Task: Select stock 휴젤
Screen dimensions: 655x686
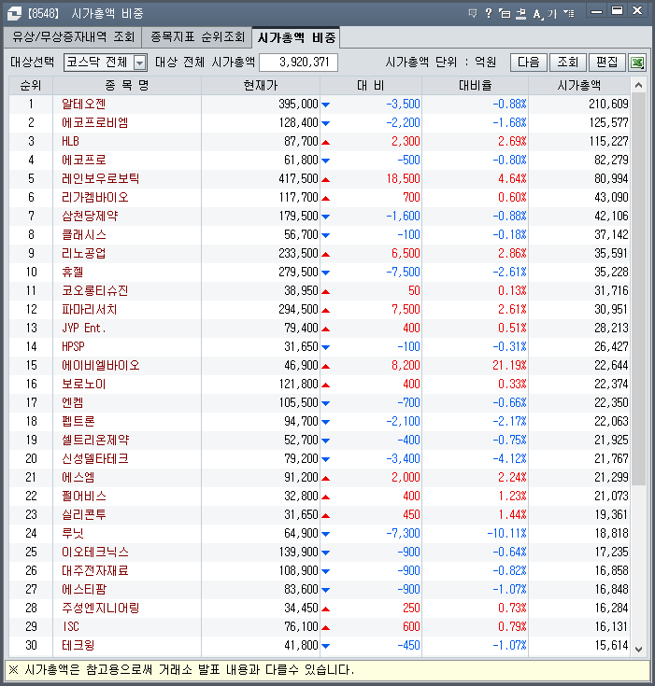Action: tap(73, 273)
